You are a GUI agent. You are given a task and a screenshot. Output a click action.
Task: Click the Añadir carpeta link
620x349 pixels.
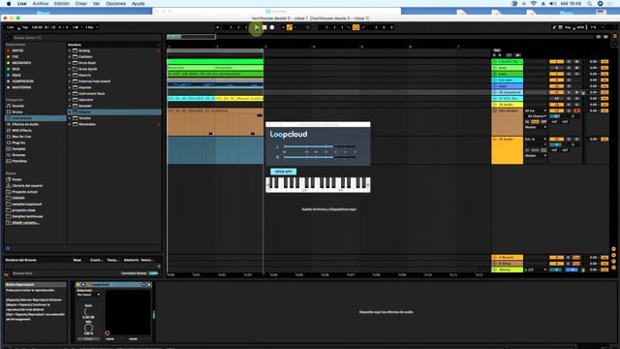point(25,223)
